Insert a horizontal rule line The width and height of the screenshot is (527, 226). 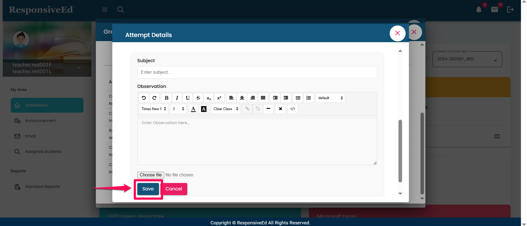268,109
